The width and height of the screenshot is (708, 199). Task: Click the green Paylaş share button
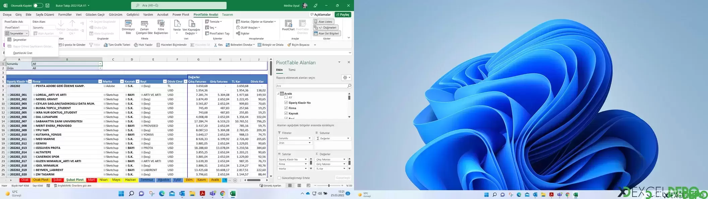pyautogui.click(x=343, y=15)
